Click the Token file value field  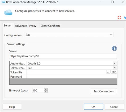pyautogui.click(x=66, y=72)
